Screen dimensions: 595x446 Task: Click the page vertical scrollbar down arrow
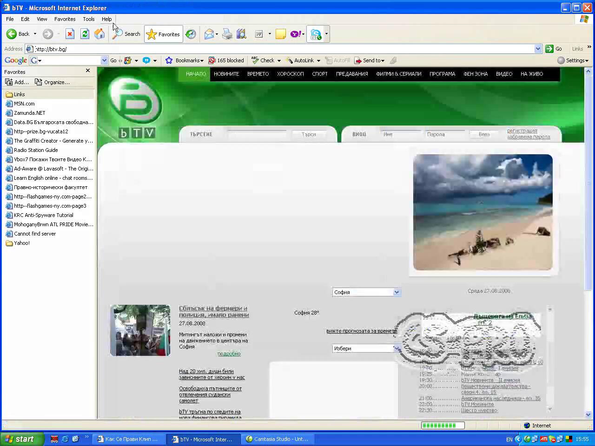pos(588,414)
